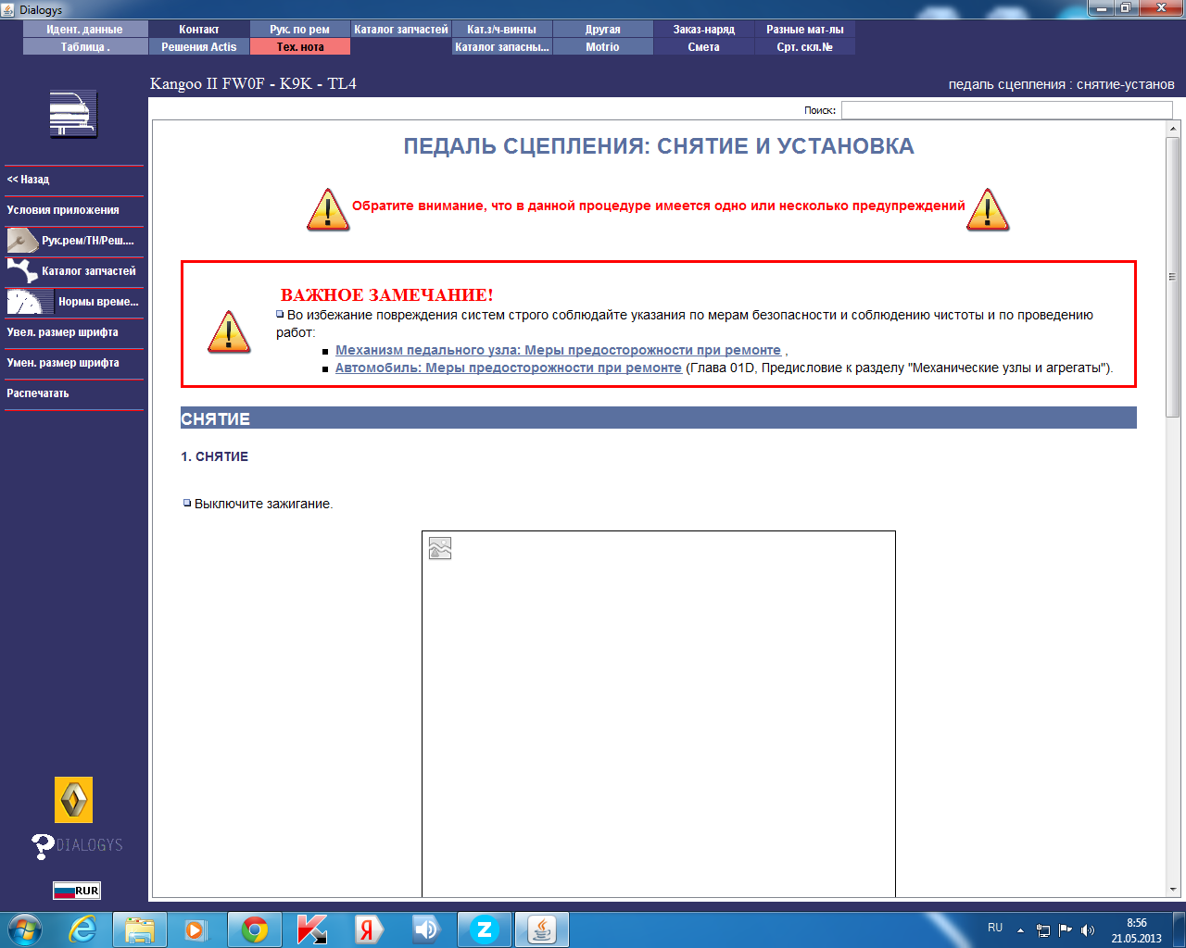Click the 1. СНЯТИЕ subheading
This screenshot has width=1186, height=948.
[x=215, y=456]
